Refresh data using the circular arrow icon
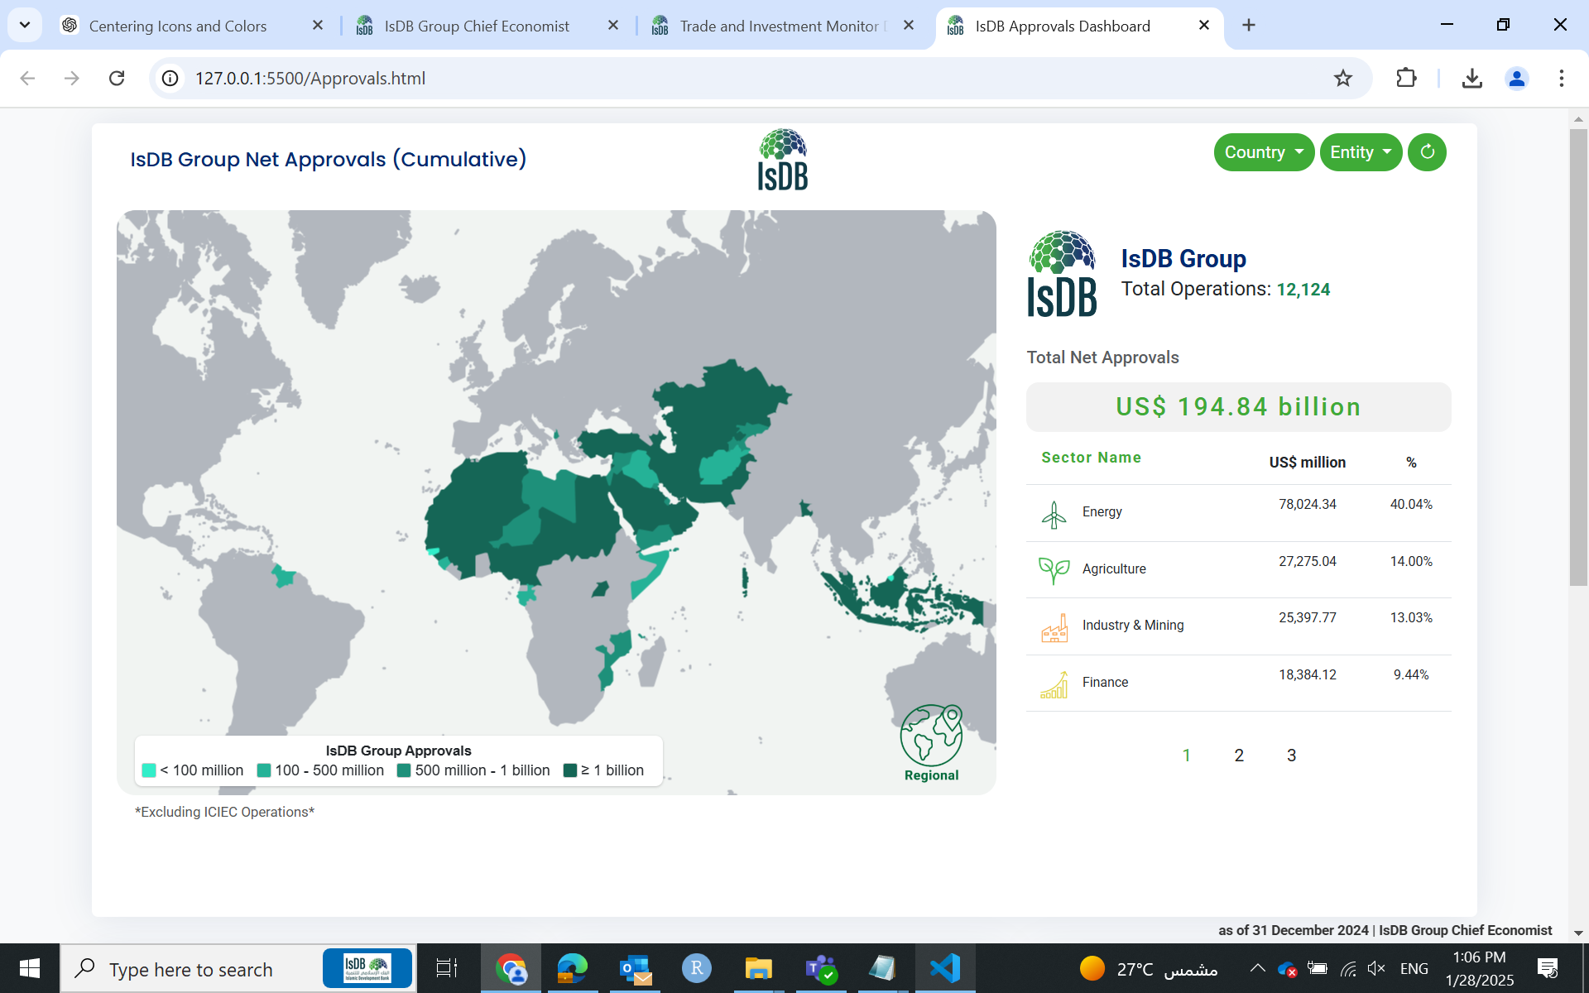This screenshot has height=993, width=1589. (1427, 152)
